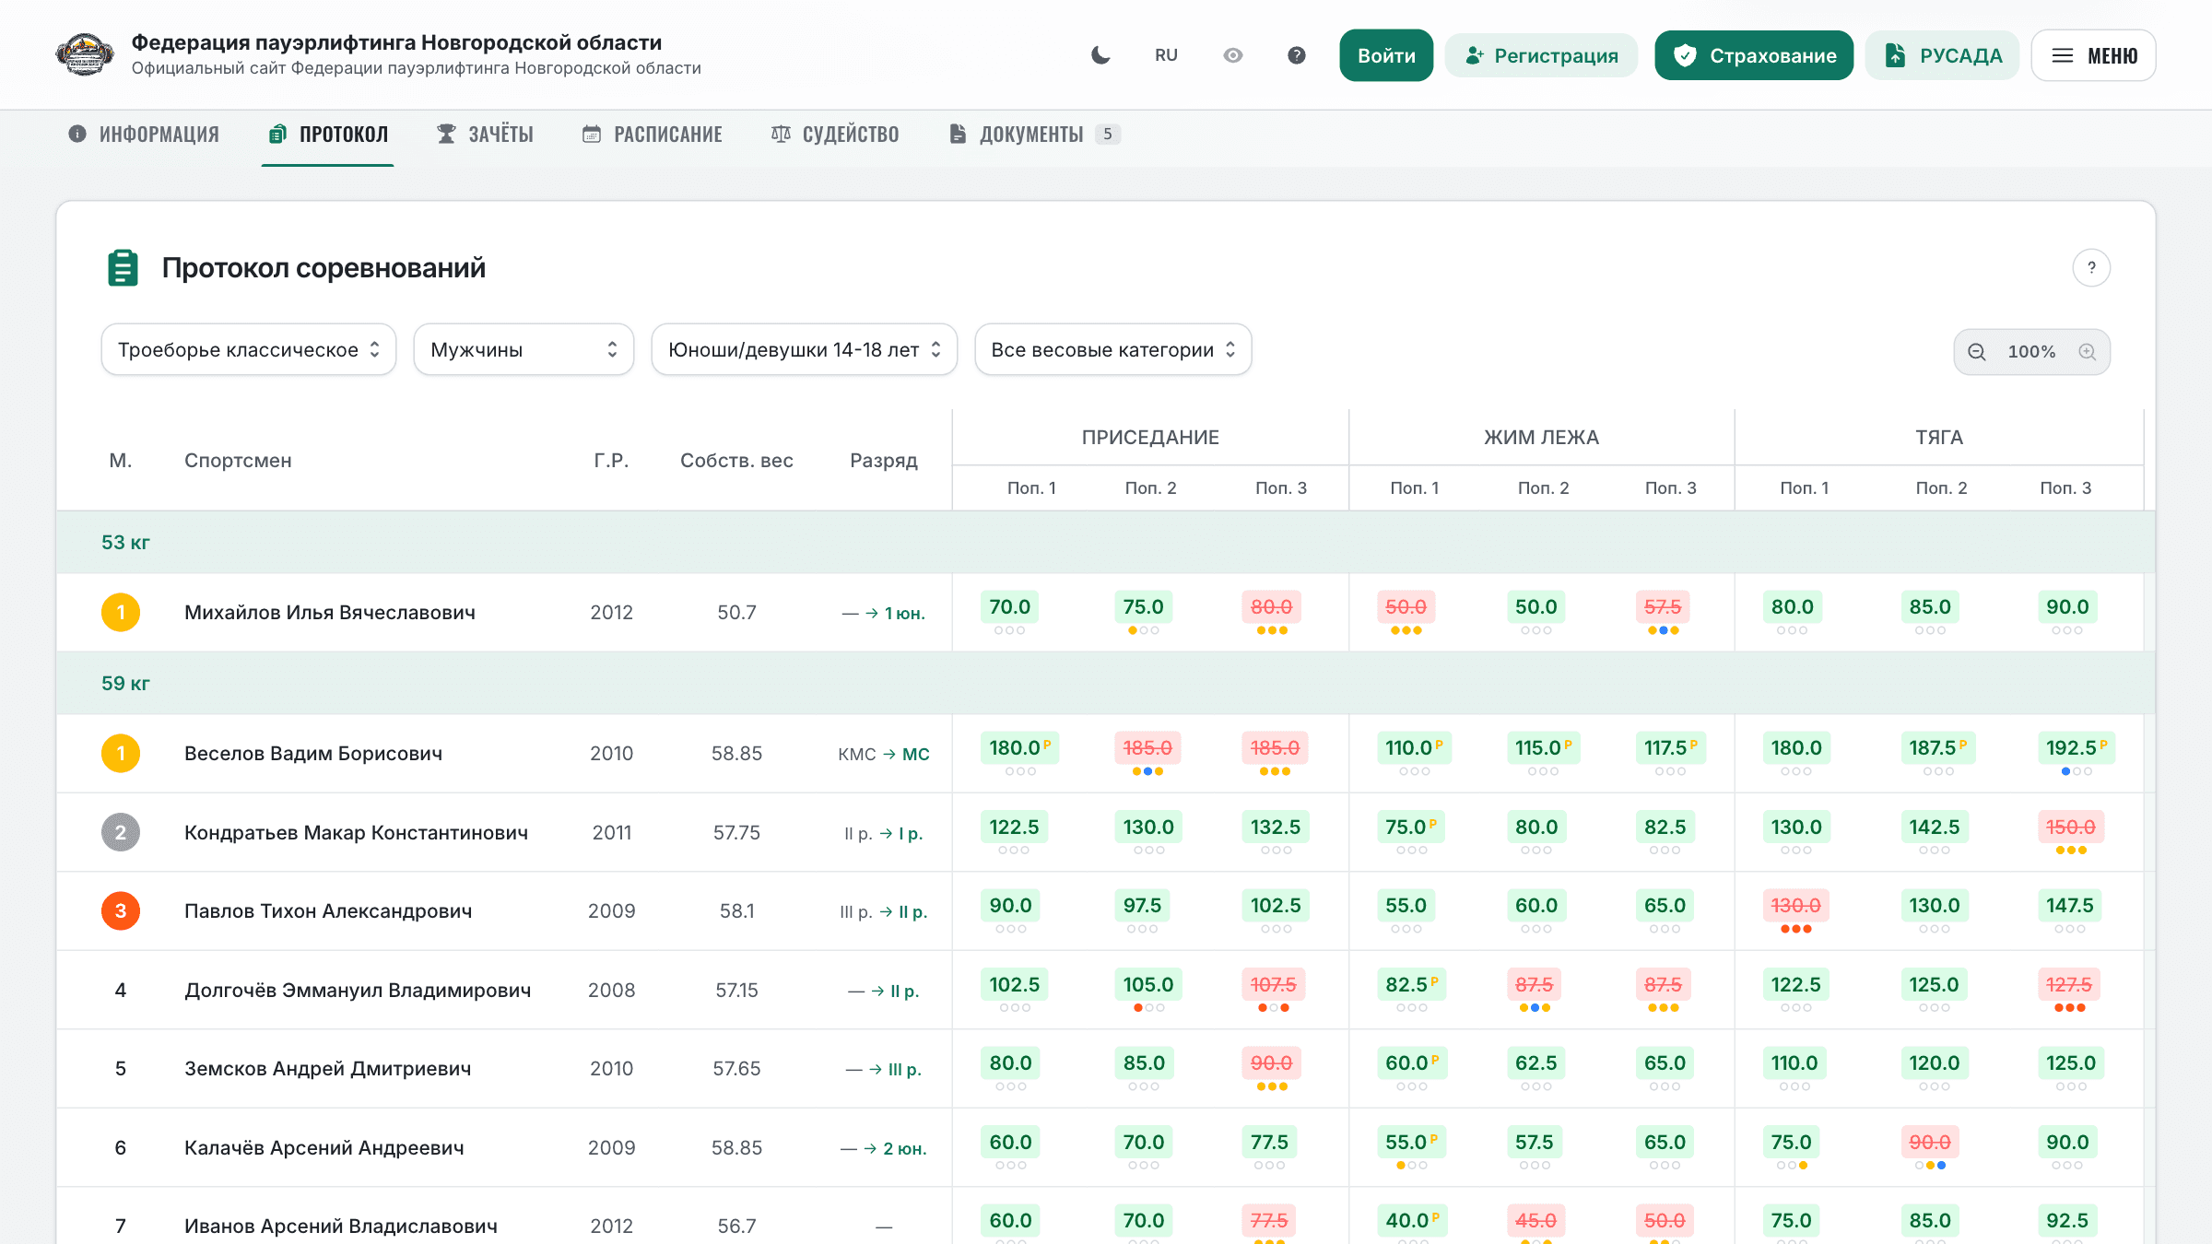The image size is (2212, 1244).
Task: Click the site title Федерация пауэрлифтинга Новгородской области
Action: (396, 42)
